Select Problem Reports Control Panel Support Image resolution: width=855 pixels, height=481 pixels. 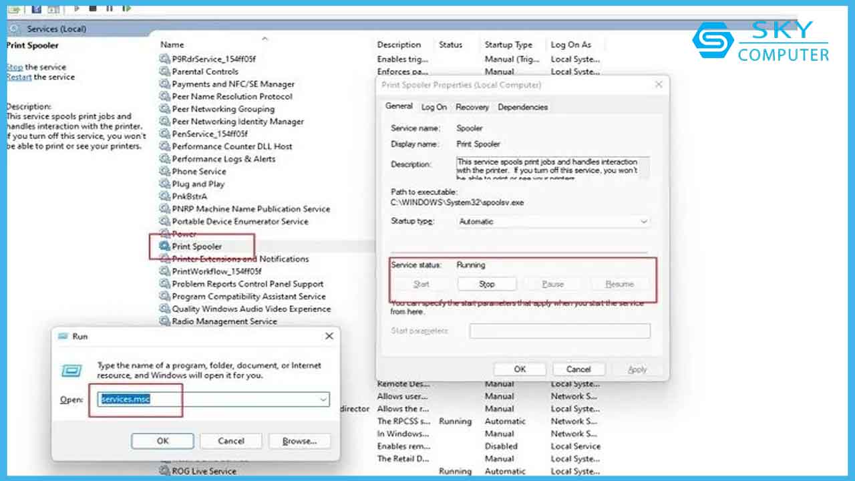[x=248, y=284]
